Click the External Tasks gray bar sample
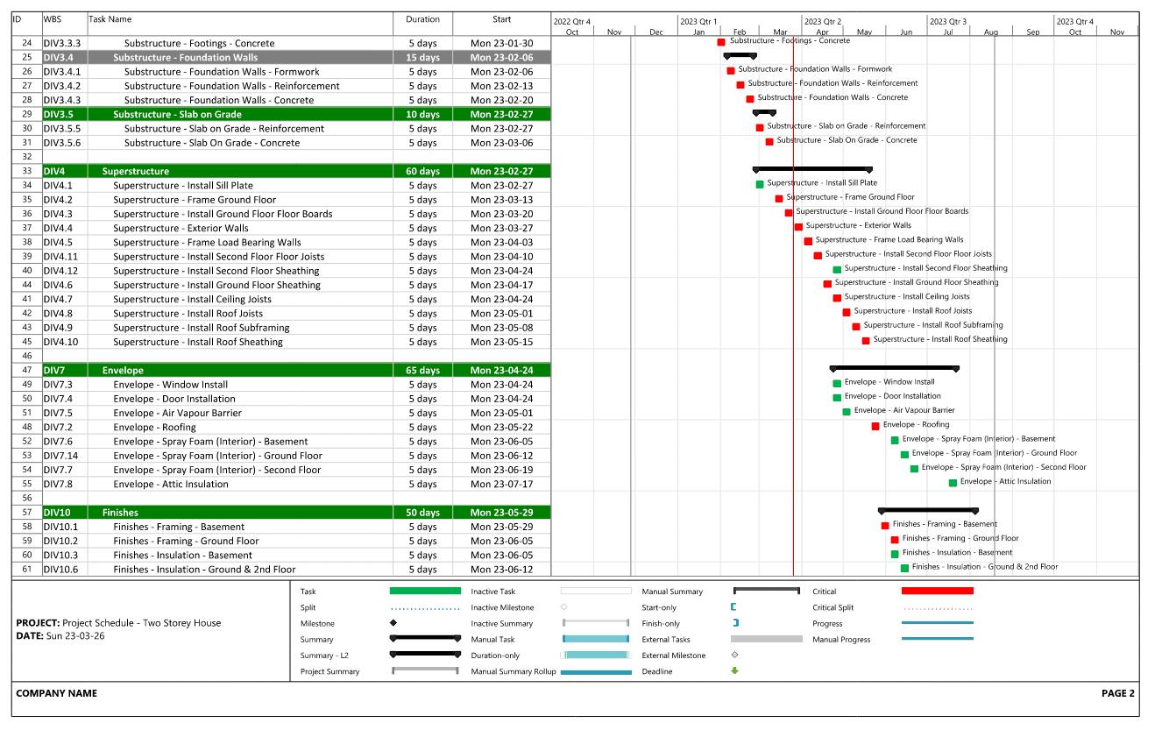The width and height of the screenshot is (1162, 730). point(767,639)
